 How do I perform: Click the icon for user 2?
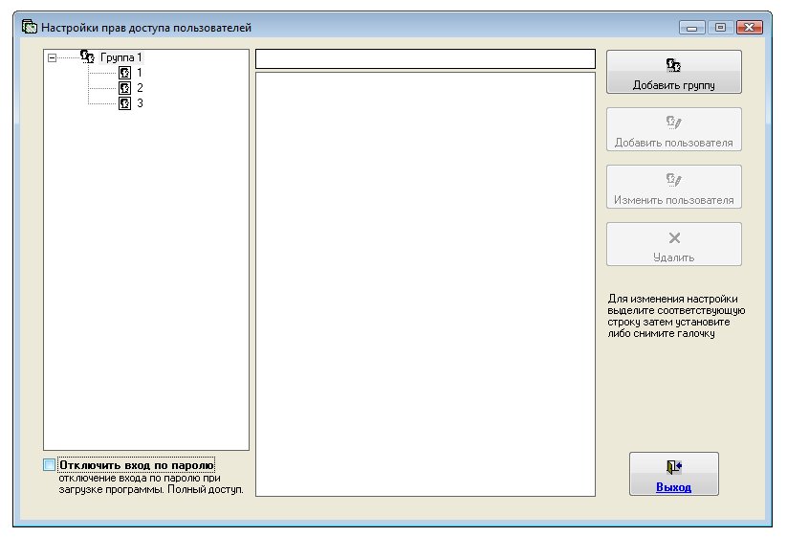point(124,88)
